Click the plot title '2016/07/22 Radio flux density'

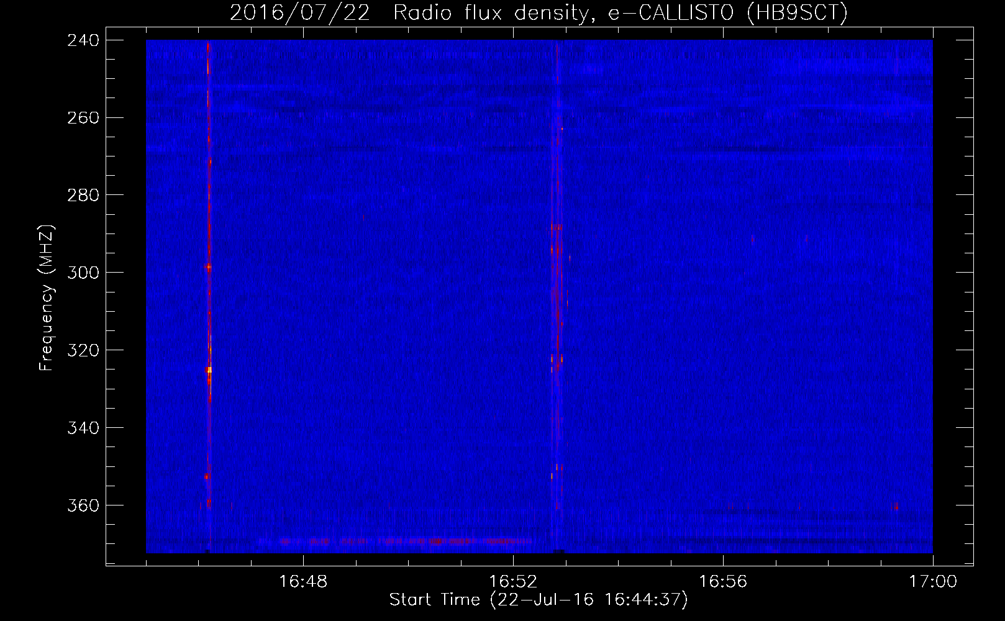click(x=539, y=12)
